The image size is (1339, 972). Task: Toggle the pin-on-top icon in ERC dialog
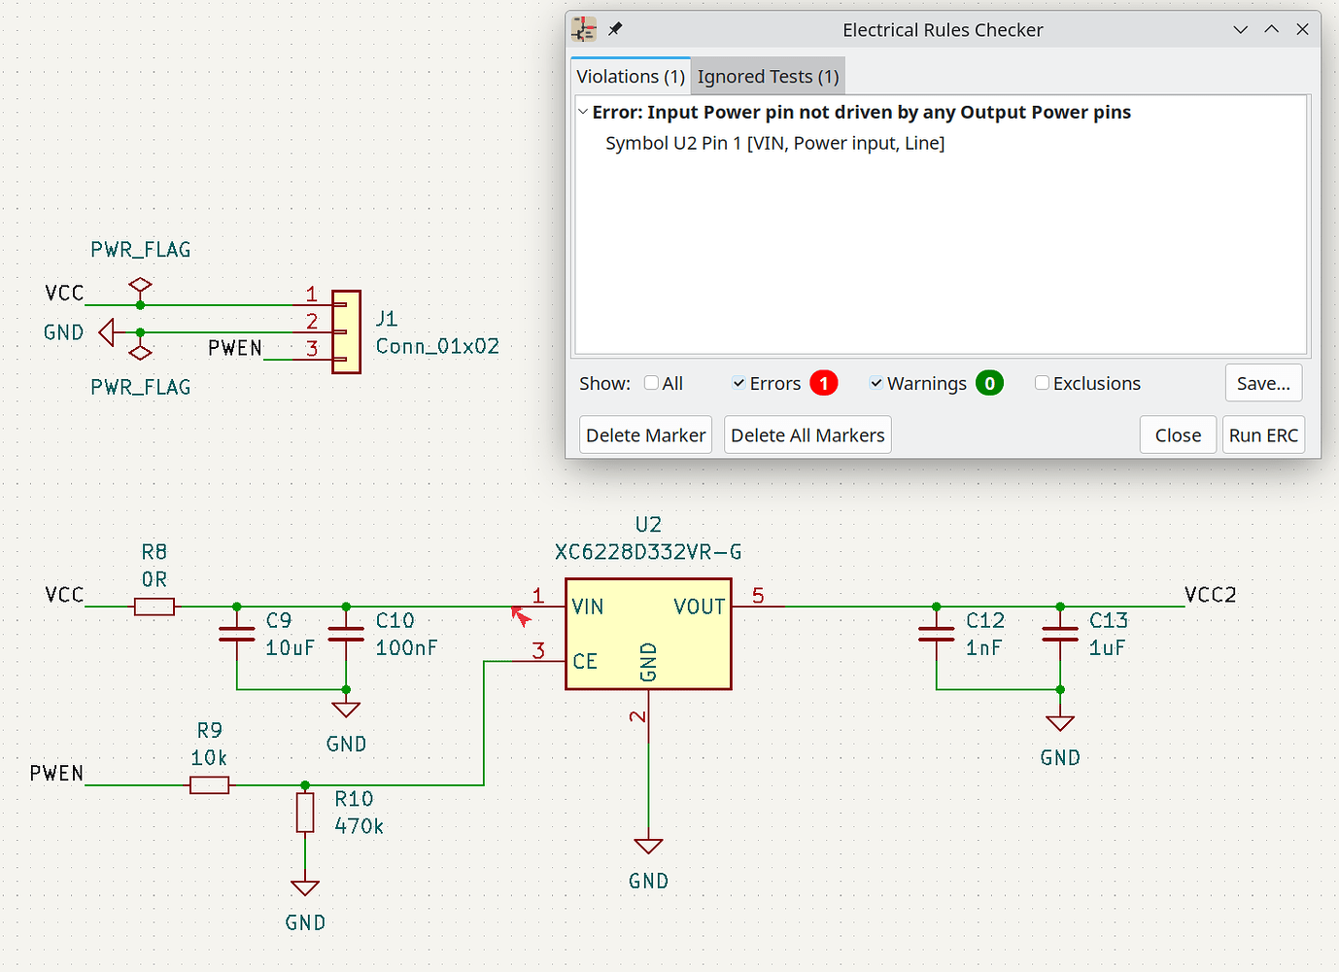[615, 29]
